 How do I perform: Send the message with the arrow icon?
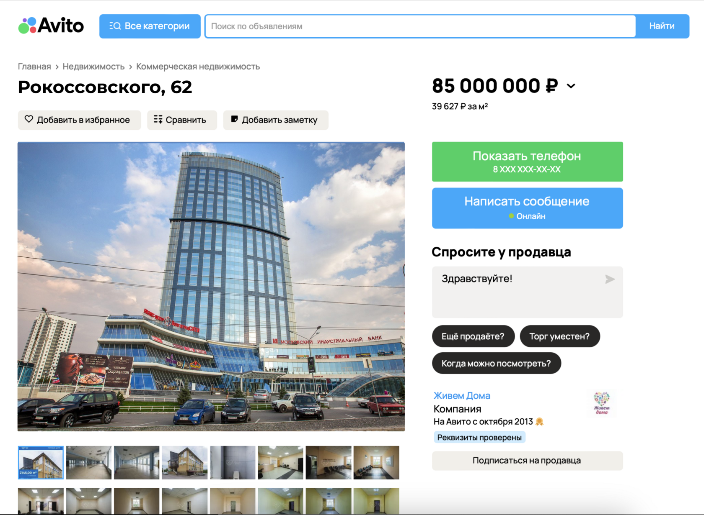point(610,279)
